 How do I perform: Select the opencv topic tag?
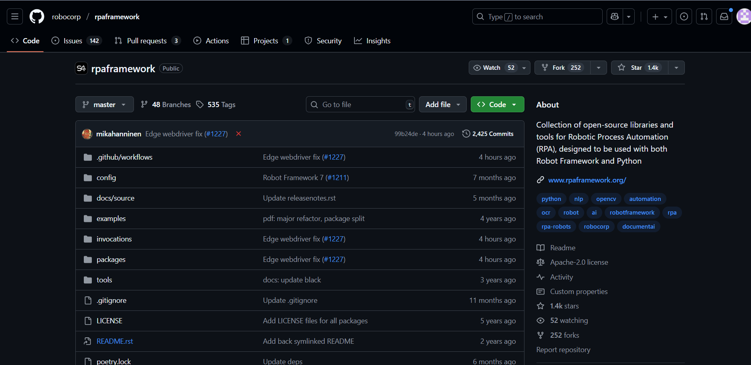coord(606,199)
